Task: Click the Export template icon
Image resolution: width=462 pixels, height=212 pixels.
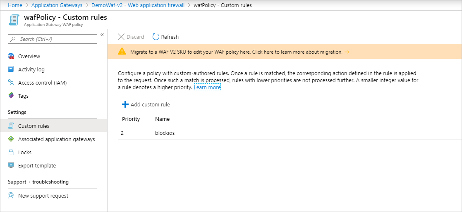Action: click(x=11, y=165)
